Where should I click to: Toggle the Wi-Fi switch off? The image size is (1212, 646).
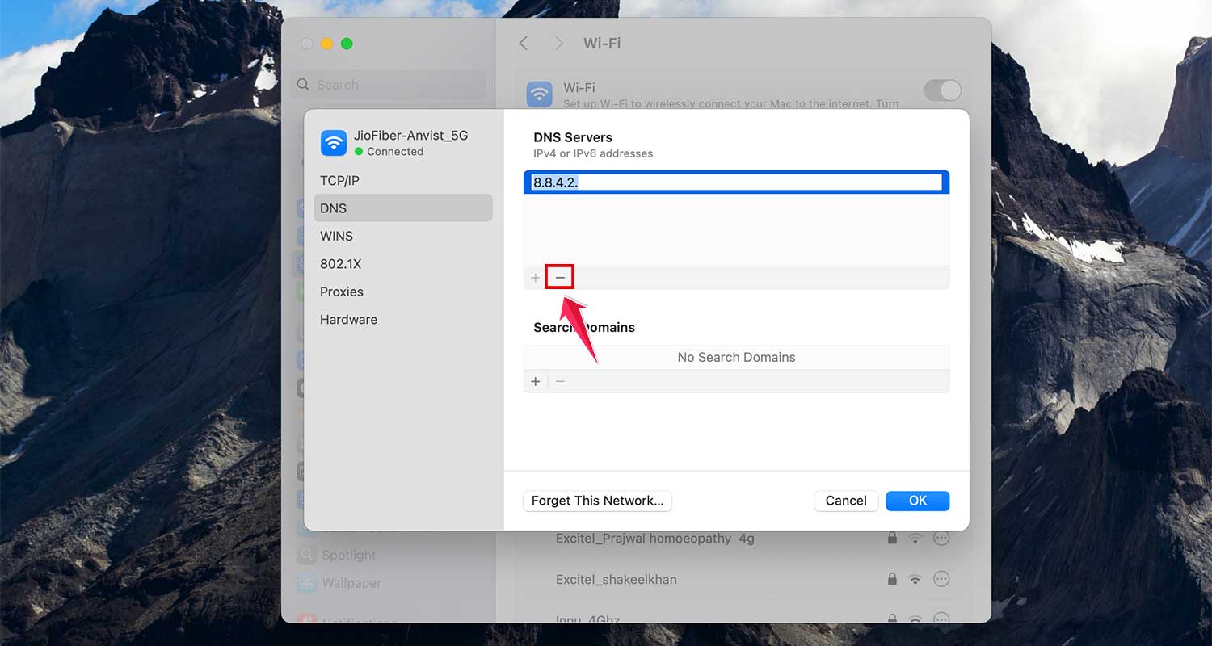click(941, 90)
